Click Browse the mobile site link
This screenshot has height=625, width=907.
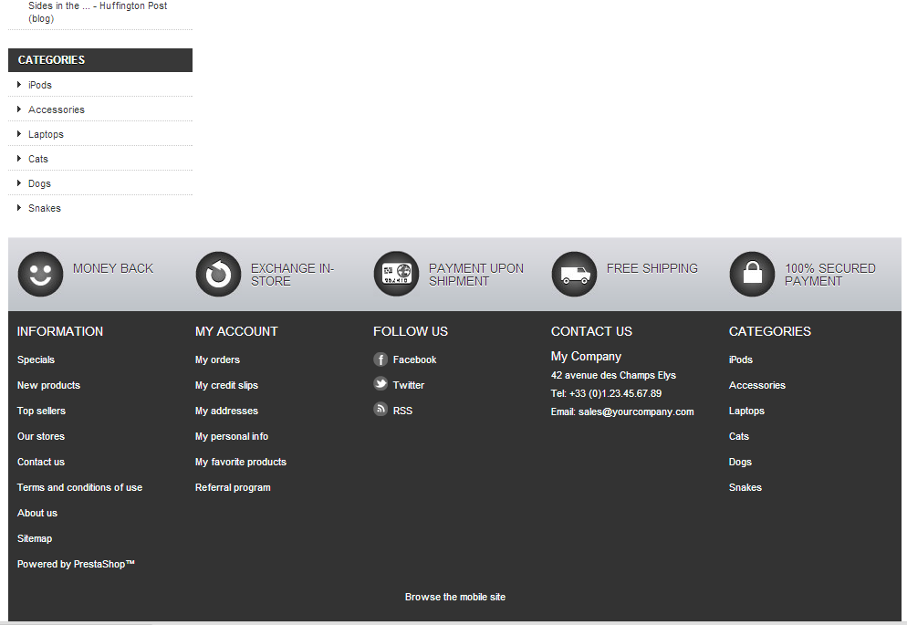(x=455, y=597)
